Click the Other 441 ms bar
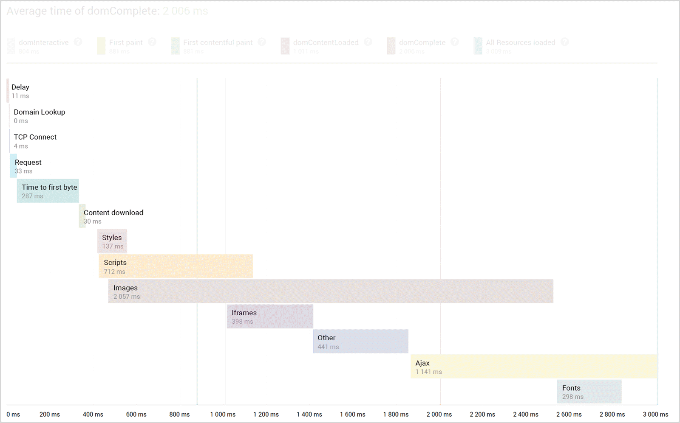Image resolution: width=680 pixels, height=423 pixels. tap(360, 342)
